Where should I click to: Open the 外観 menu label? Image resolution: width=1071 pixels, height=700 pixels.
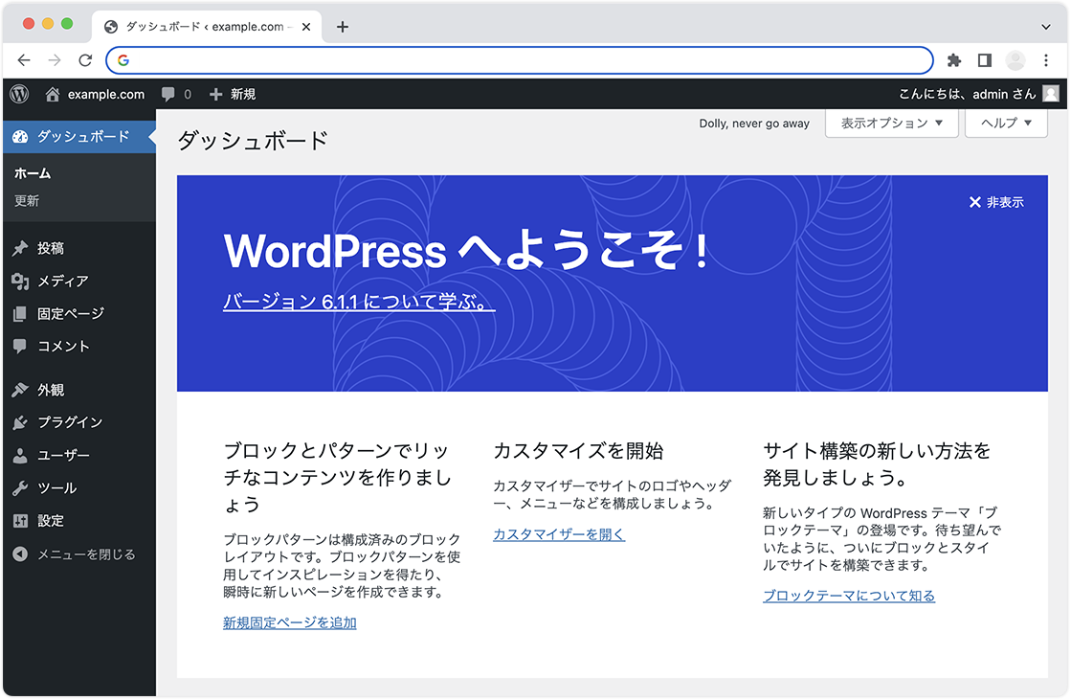51,390
